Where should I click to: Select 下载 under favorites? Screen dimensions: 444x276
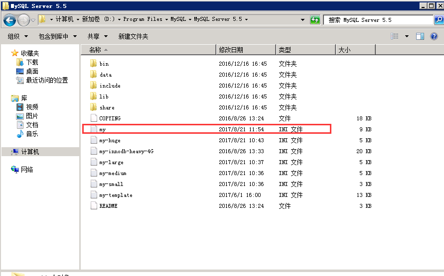click(32, 62)
